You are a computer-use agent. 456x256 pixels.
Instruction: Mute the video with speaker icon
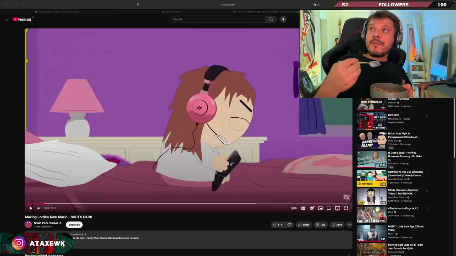(38, 208)
